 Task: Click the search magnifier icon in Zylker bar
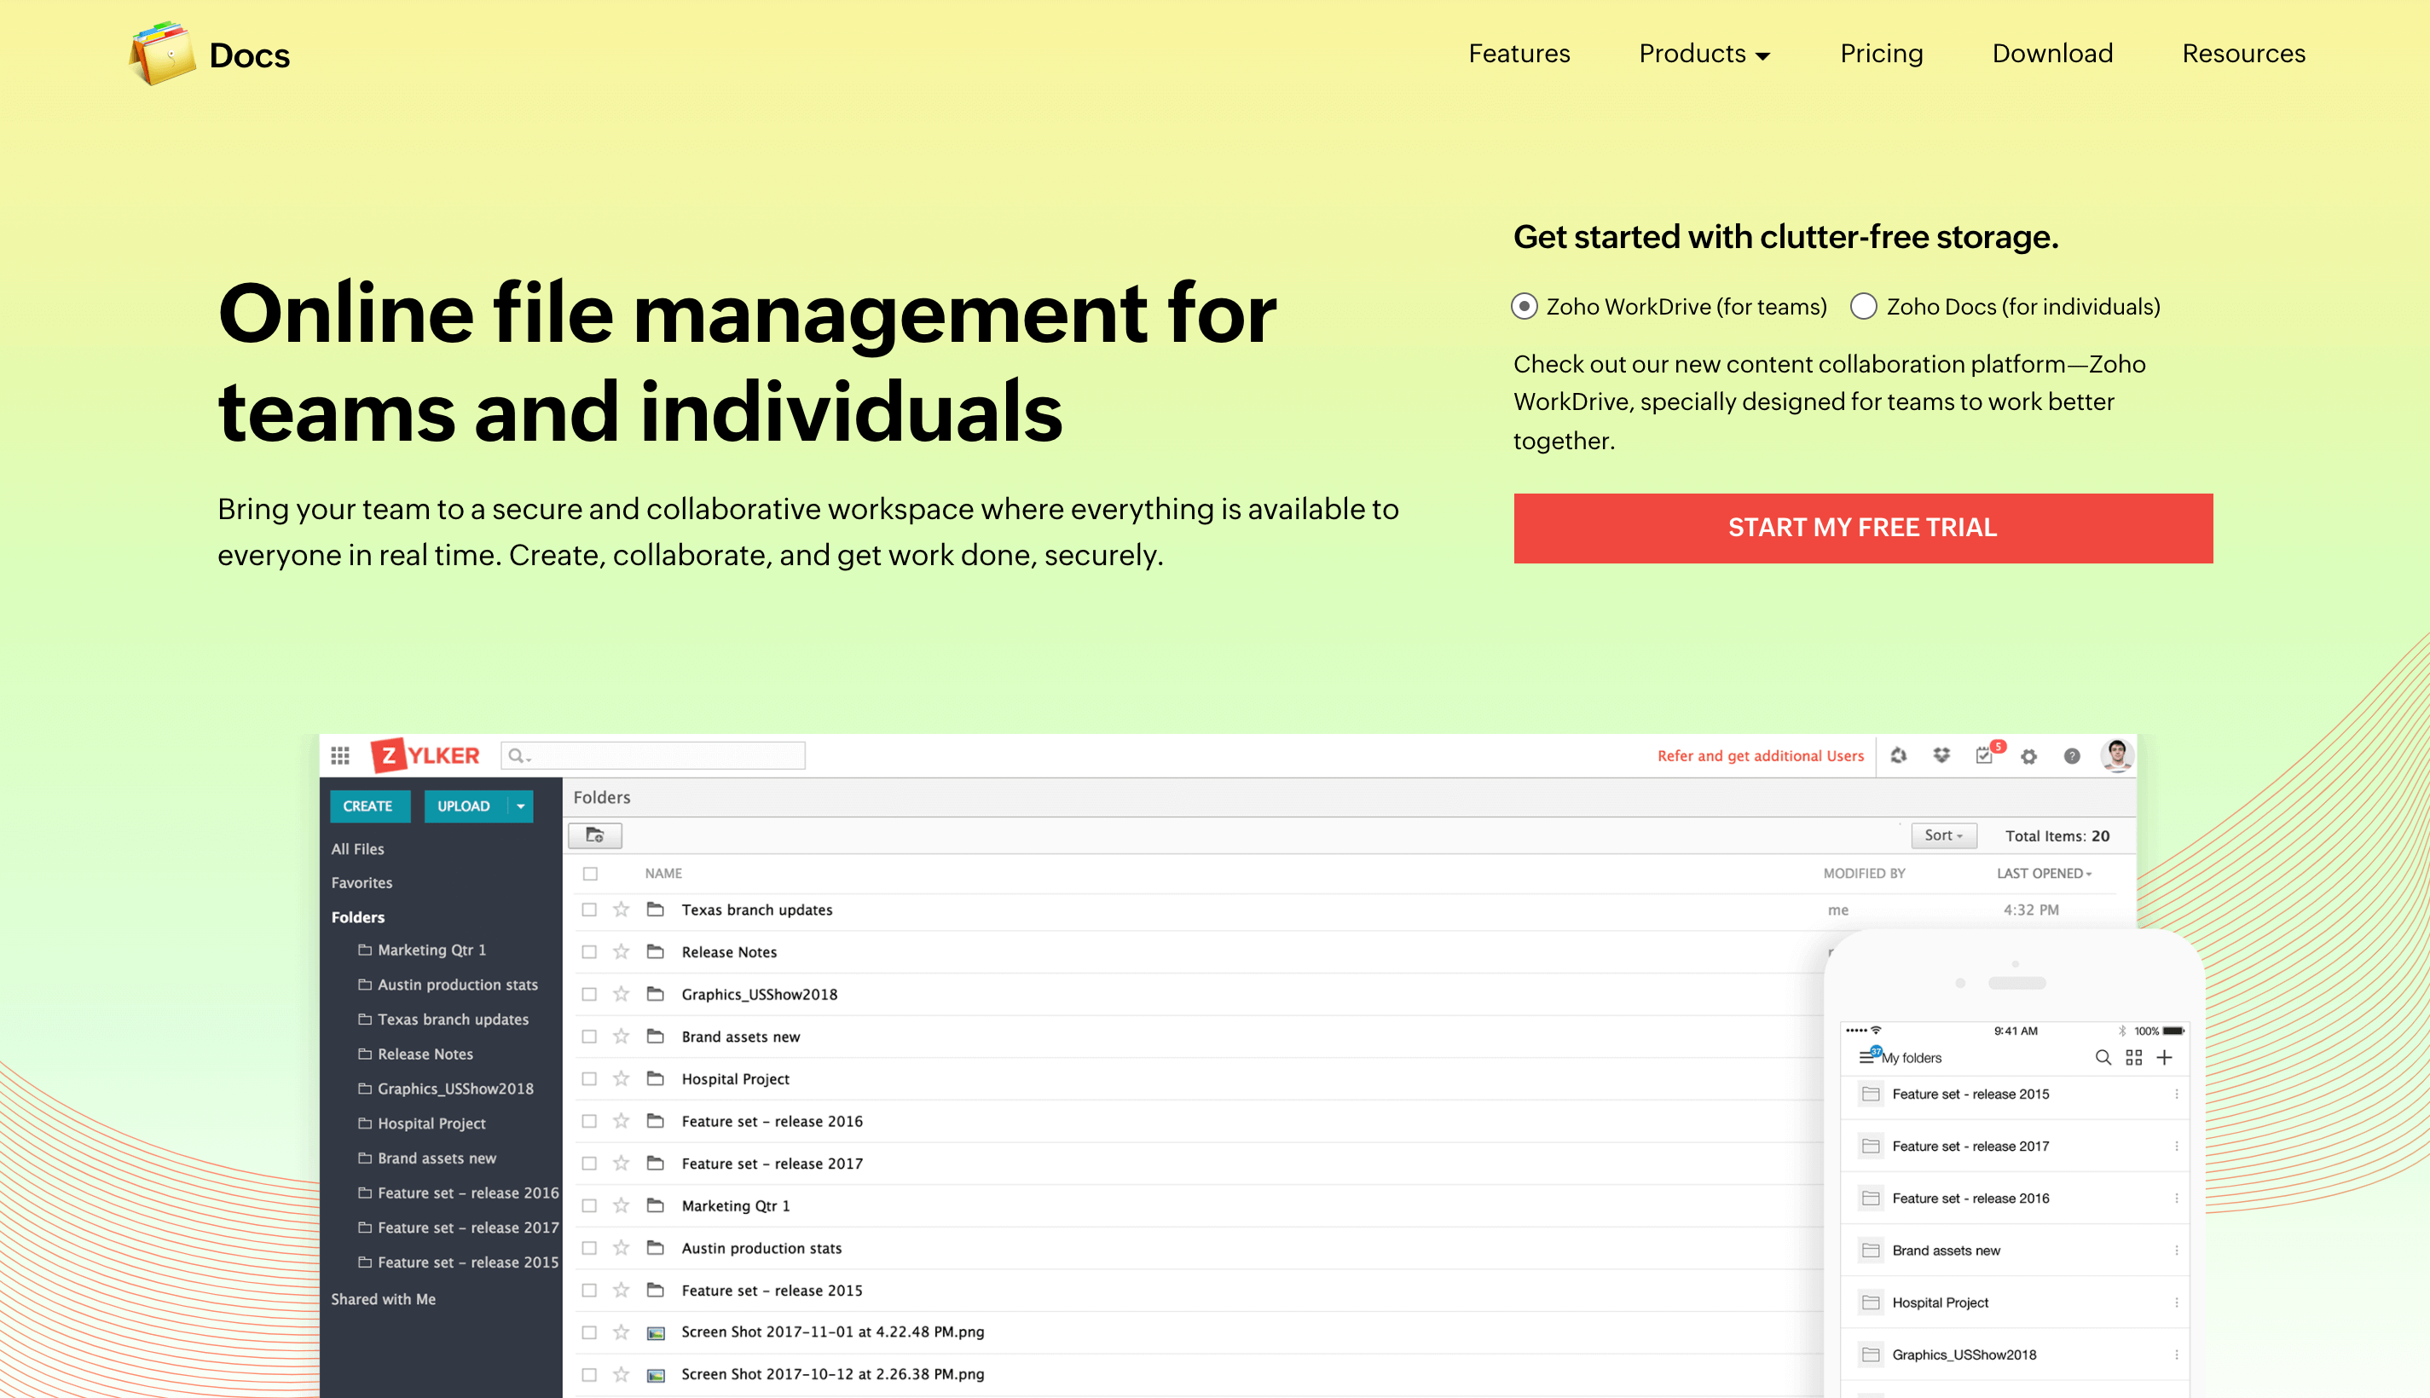pos(517,755)
